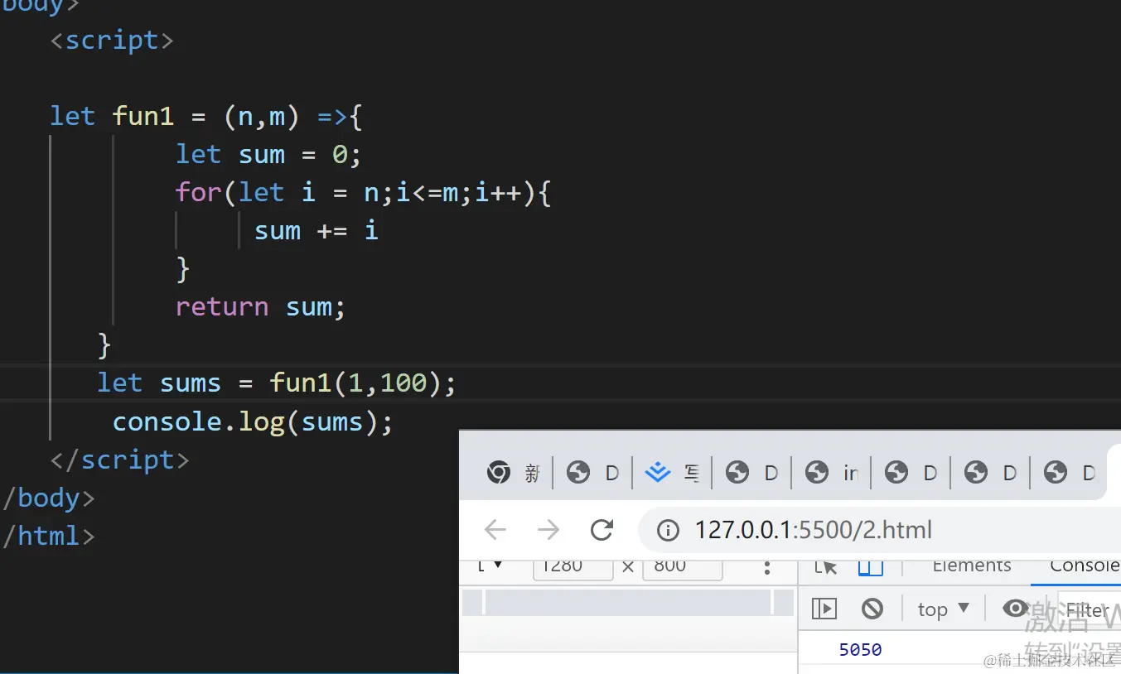Open the site information icon in address bar
Image resolution: width=1121 pixels, height=674 pixels.
coord(668,530)
